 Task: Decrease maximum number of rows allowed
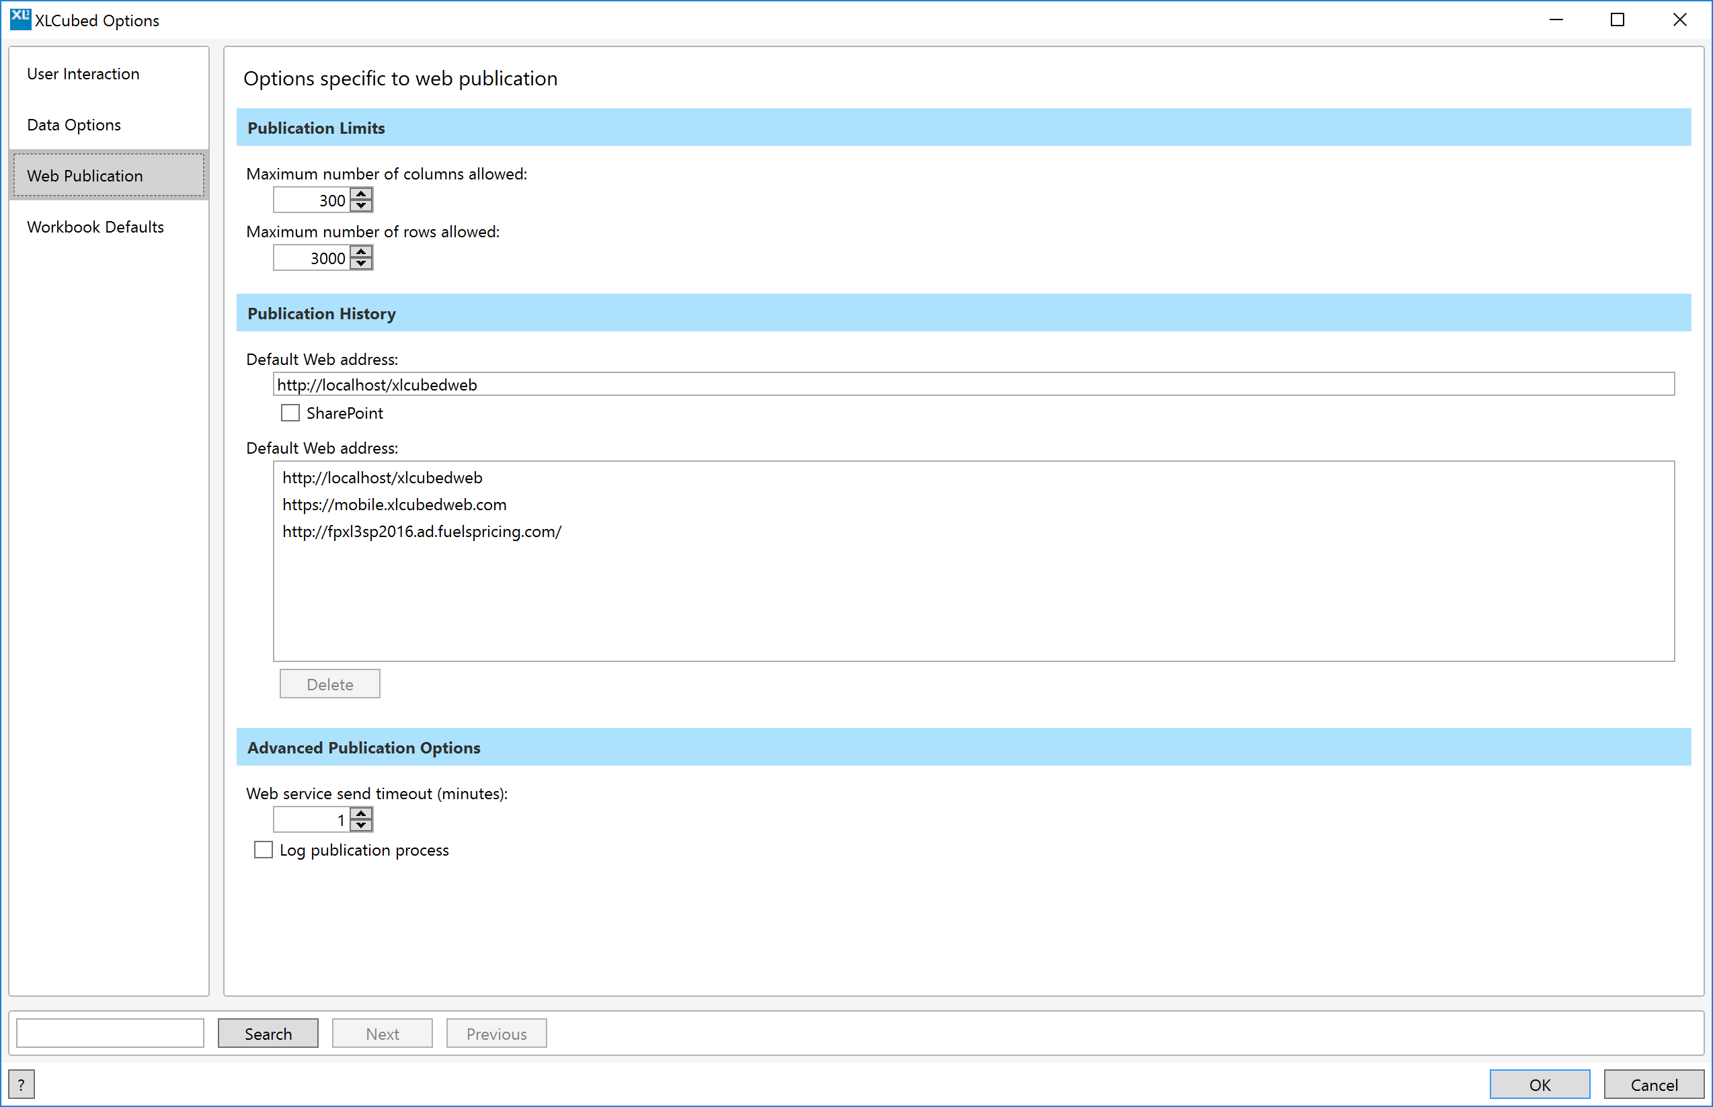pos(361,263)
